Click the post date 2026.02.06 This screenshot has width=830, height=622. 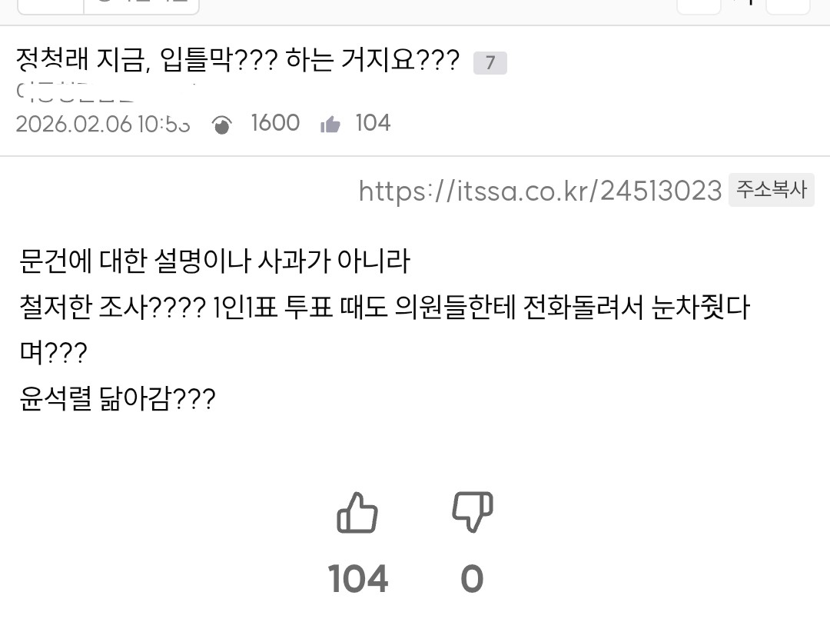[74, 124]
